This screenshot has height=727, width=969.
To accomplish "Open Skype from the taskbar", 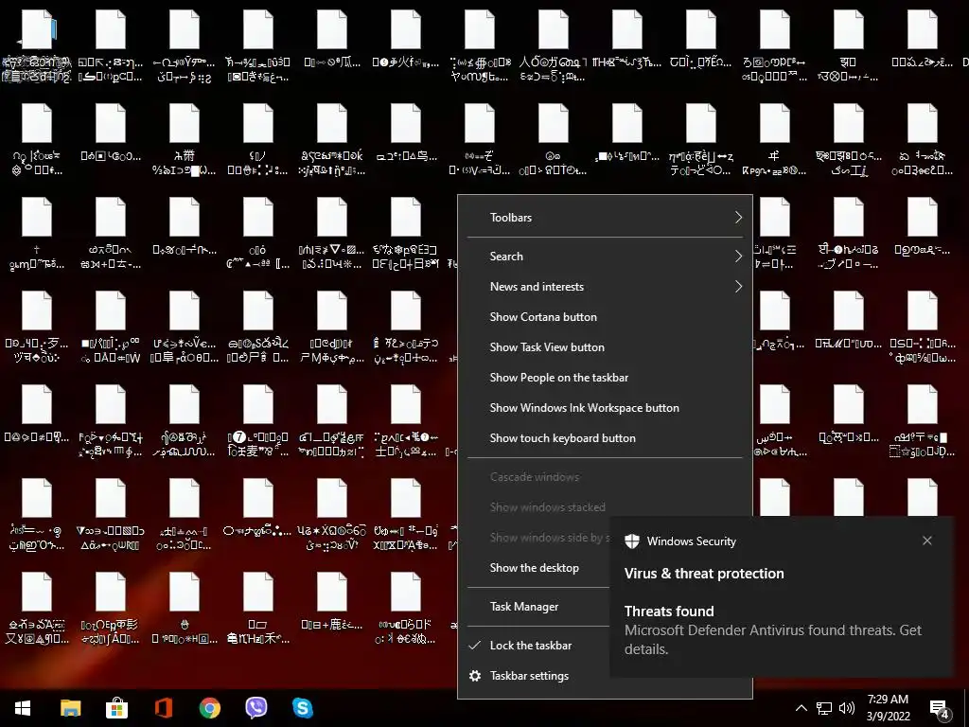I will (302, 708).
